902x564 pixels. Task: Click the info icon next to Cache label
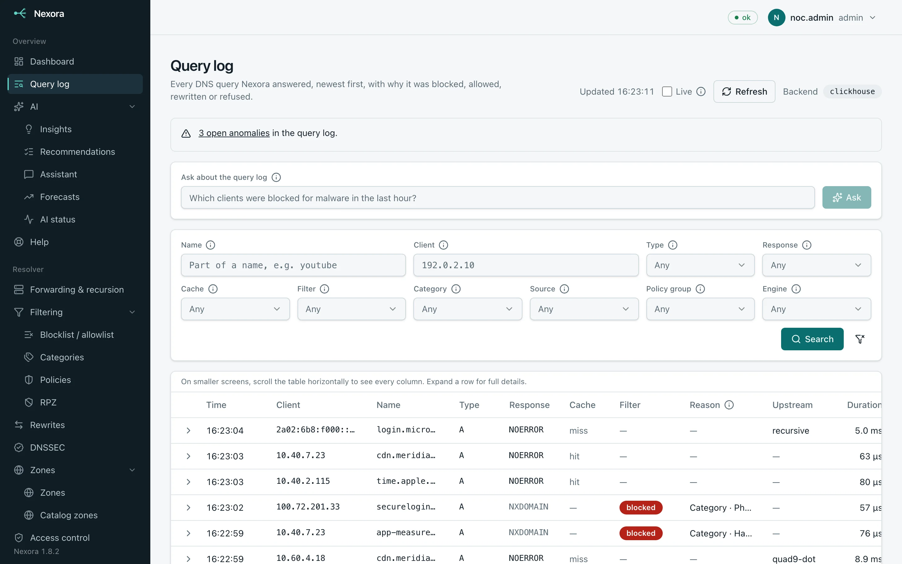point(213,289)
